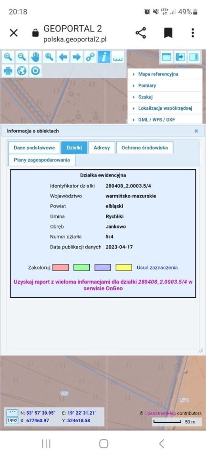Go to next map view arrow
Viewport: 206px width, 458px height.
[76, 57]
